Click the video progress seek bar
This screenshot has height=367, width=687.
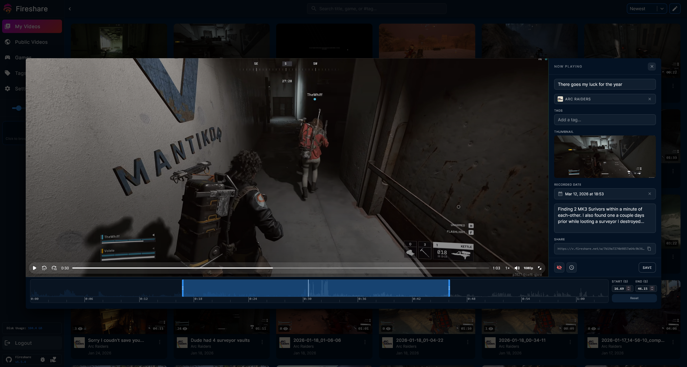pyautogui.click(x=349, y=268)
